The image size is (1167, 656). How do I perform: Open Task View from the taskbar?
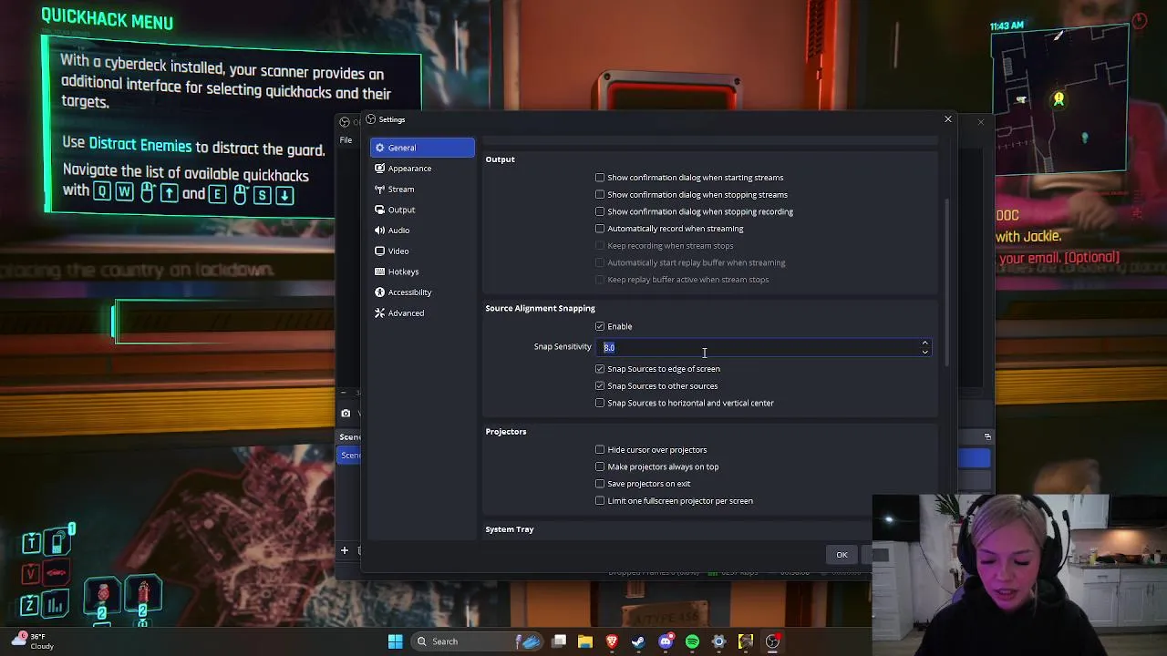559,641
